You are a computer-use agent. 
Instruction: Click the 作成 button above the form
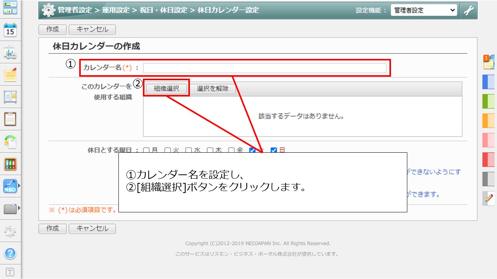tap(52, 29)
